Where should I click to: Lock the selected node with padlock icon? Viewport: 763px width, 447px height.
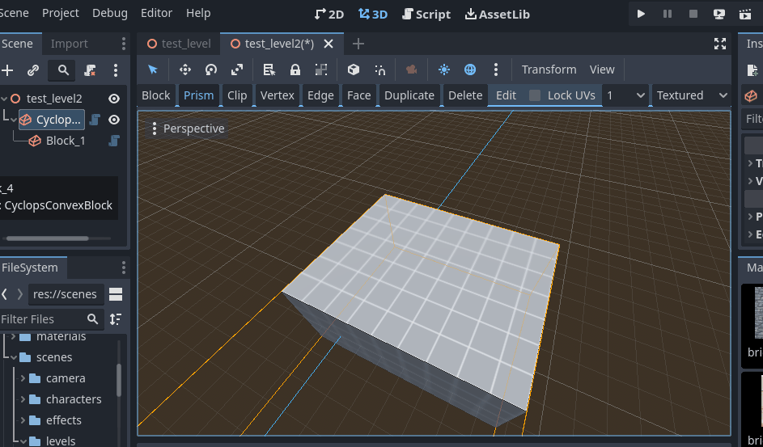[295, 70]
